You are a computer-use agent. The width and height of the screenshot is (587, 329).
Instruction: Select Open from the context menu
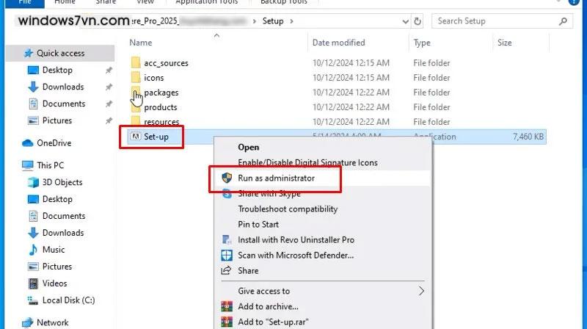point(249,148)
